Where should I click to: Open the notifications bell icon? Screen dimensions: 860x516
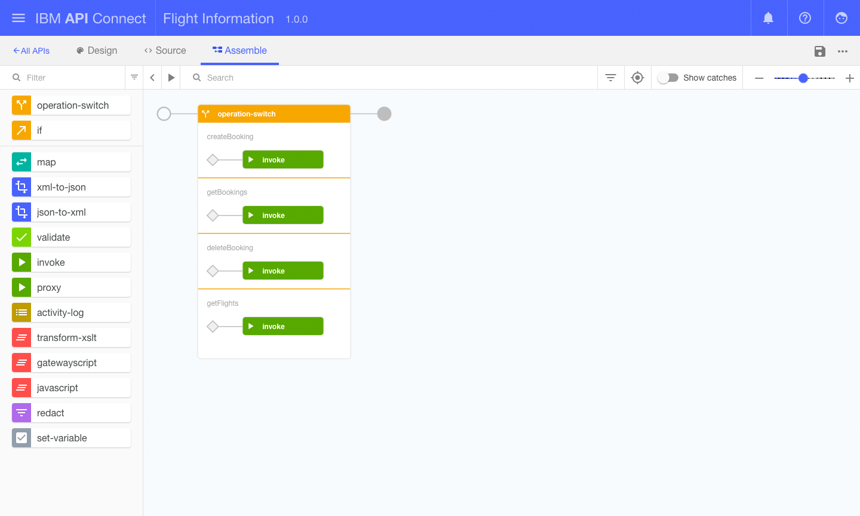[x=769, y=18]
